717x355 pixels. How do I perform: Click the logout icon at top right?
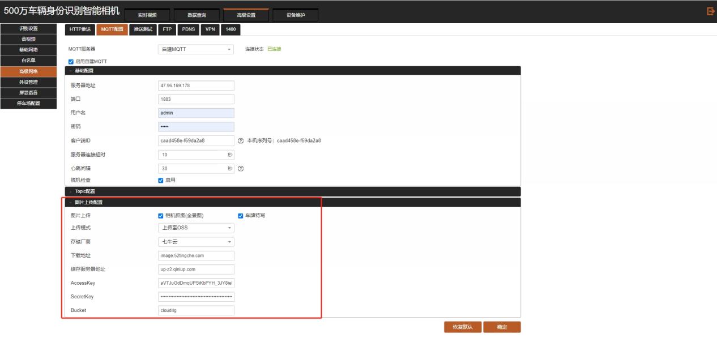[711, 11]
